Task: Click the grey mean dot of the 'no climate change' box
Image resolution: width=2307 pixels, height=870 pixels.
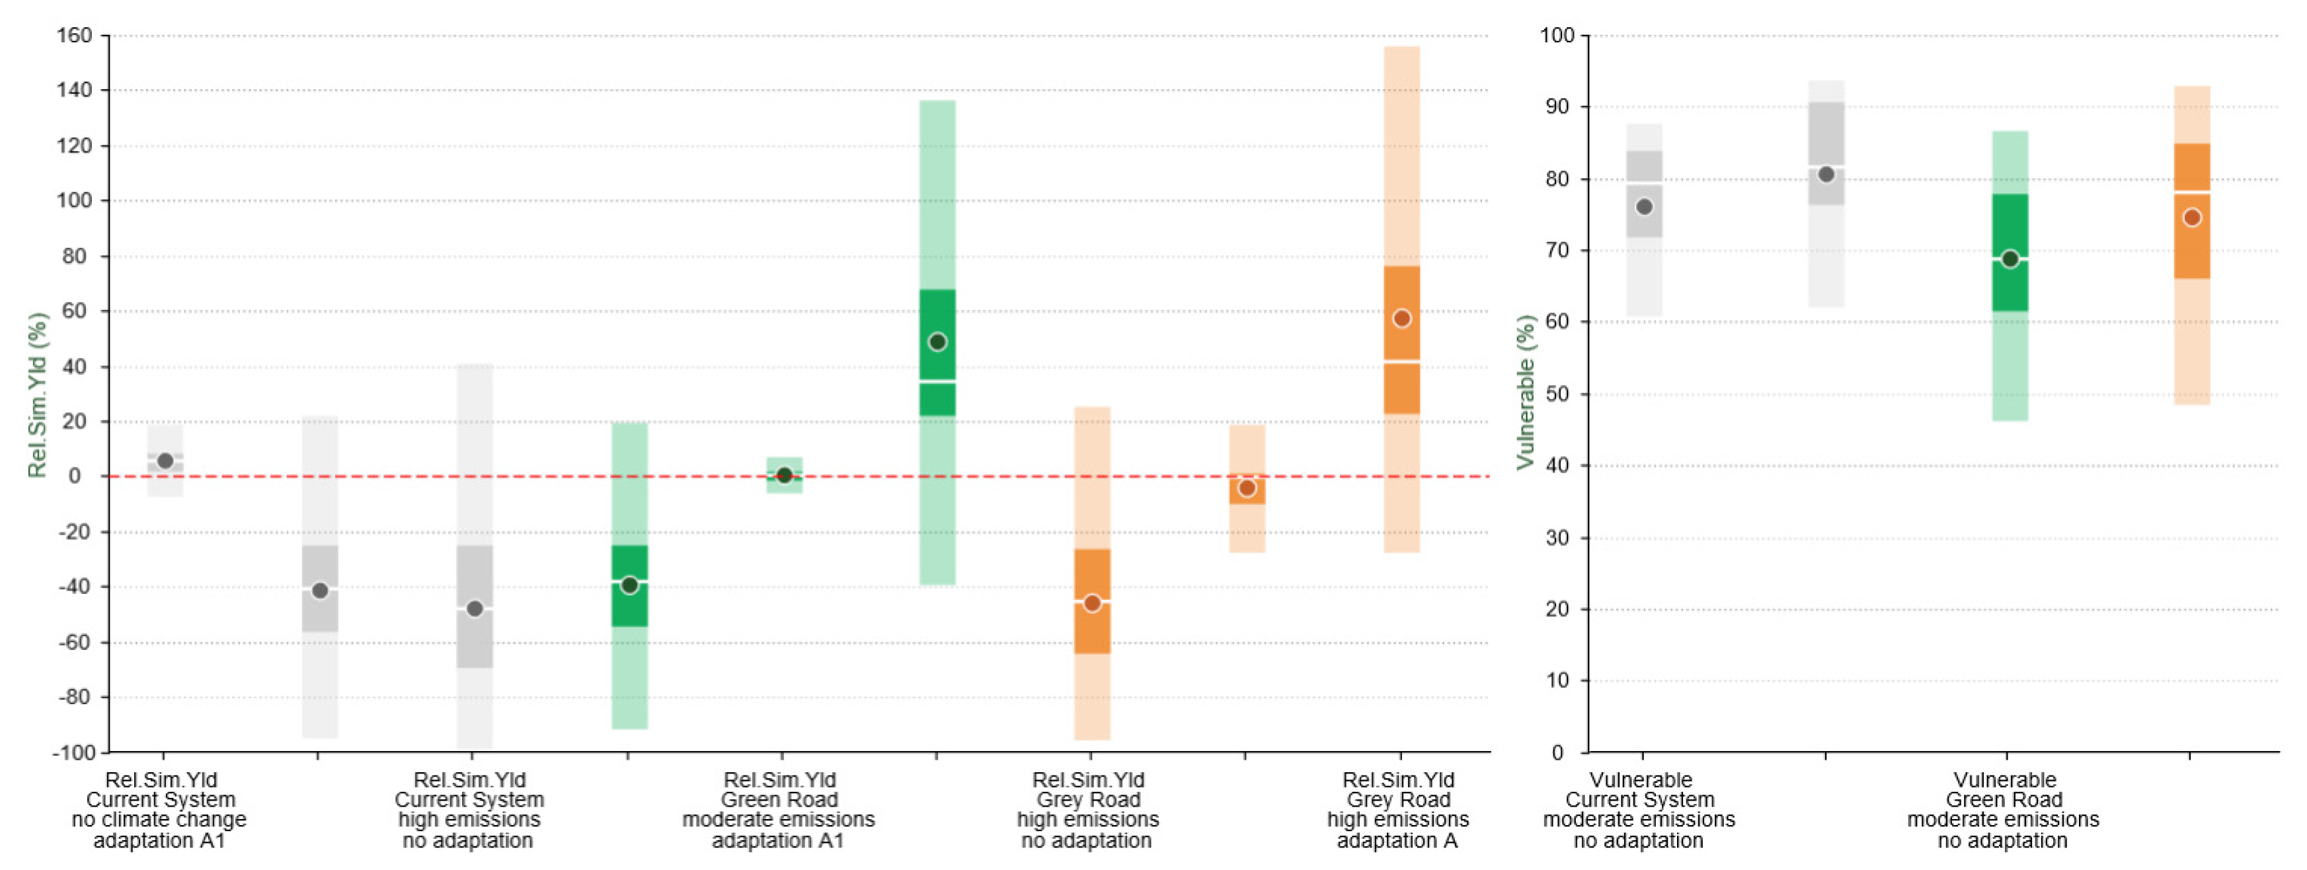Action: point(165,461)
